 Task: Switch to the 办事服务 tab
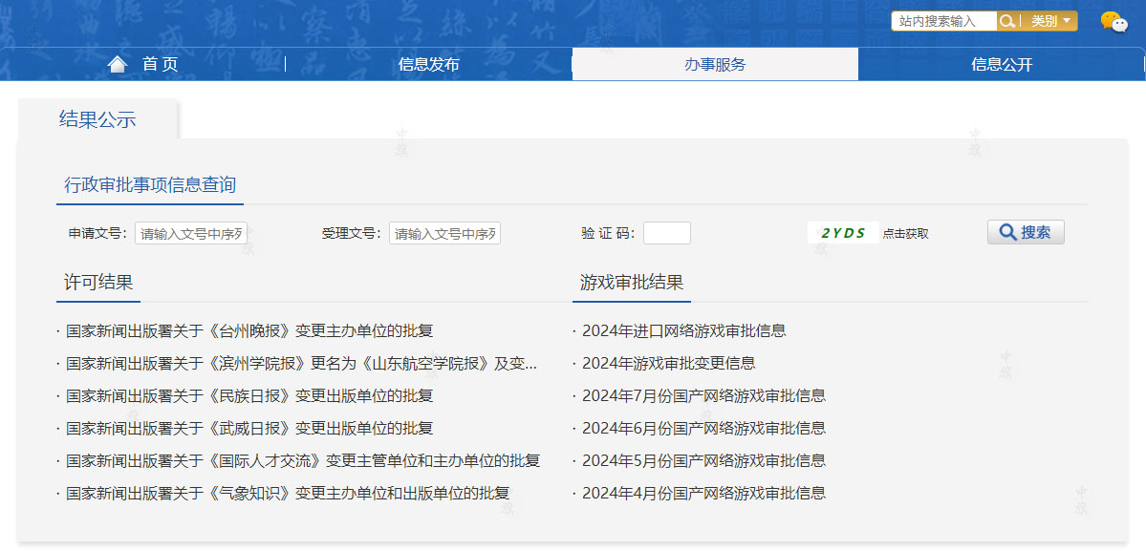coord(714,64)
